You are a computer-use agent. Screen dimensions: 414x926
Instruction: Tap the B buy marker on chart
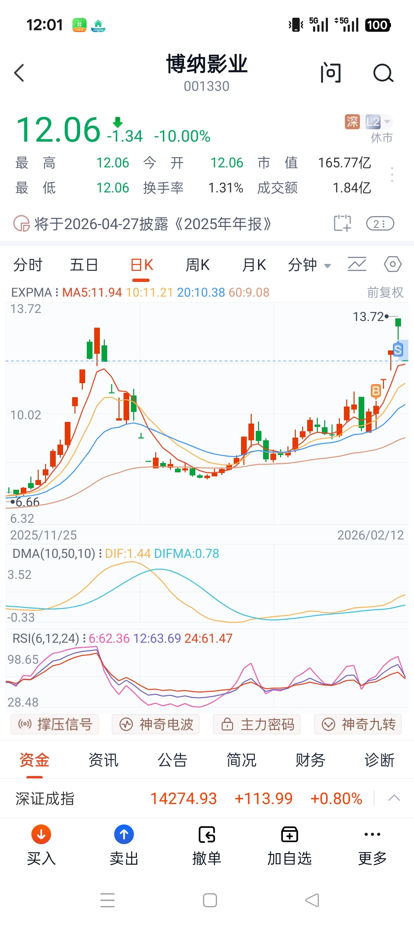click(x=376, y=391)
